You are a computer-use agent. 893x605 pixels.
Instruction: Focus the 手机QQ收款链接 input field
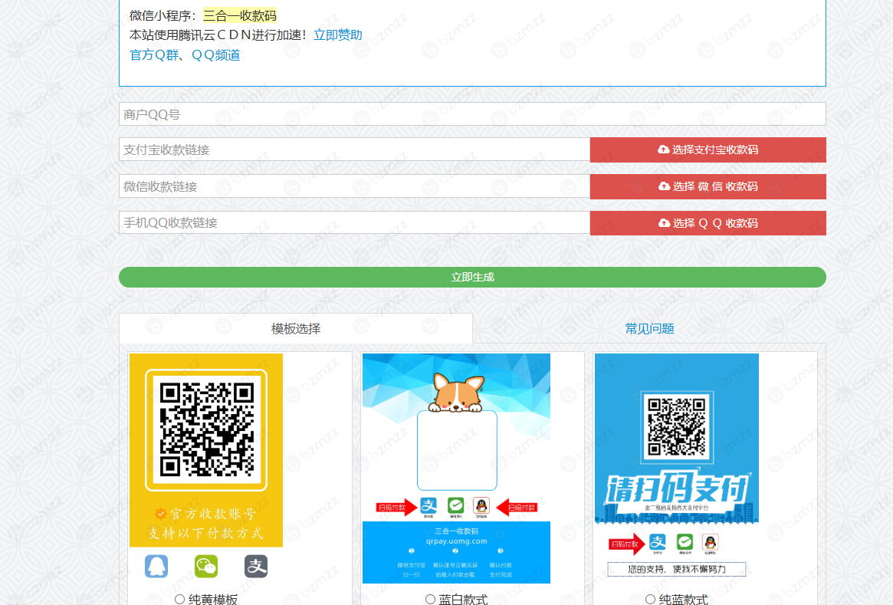click(x=354, y=222)
